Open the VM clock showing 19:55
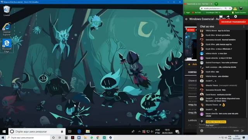 coord(167,131)
